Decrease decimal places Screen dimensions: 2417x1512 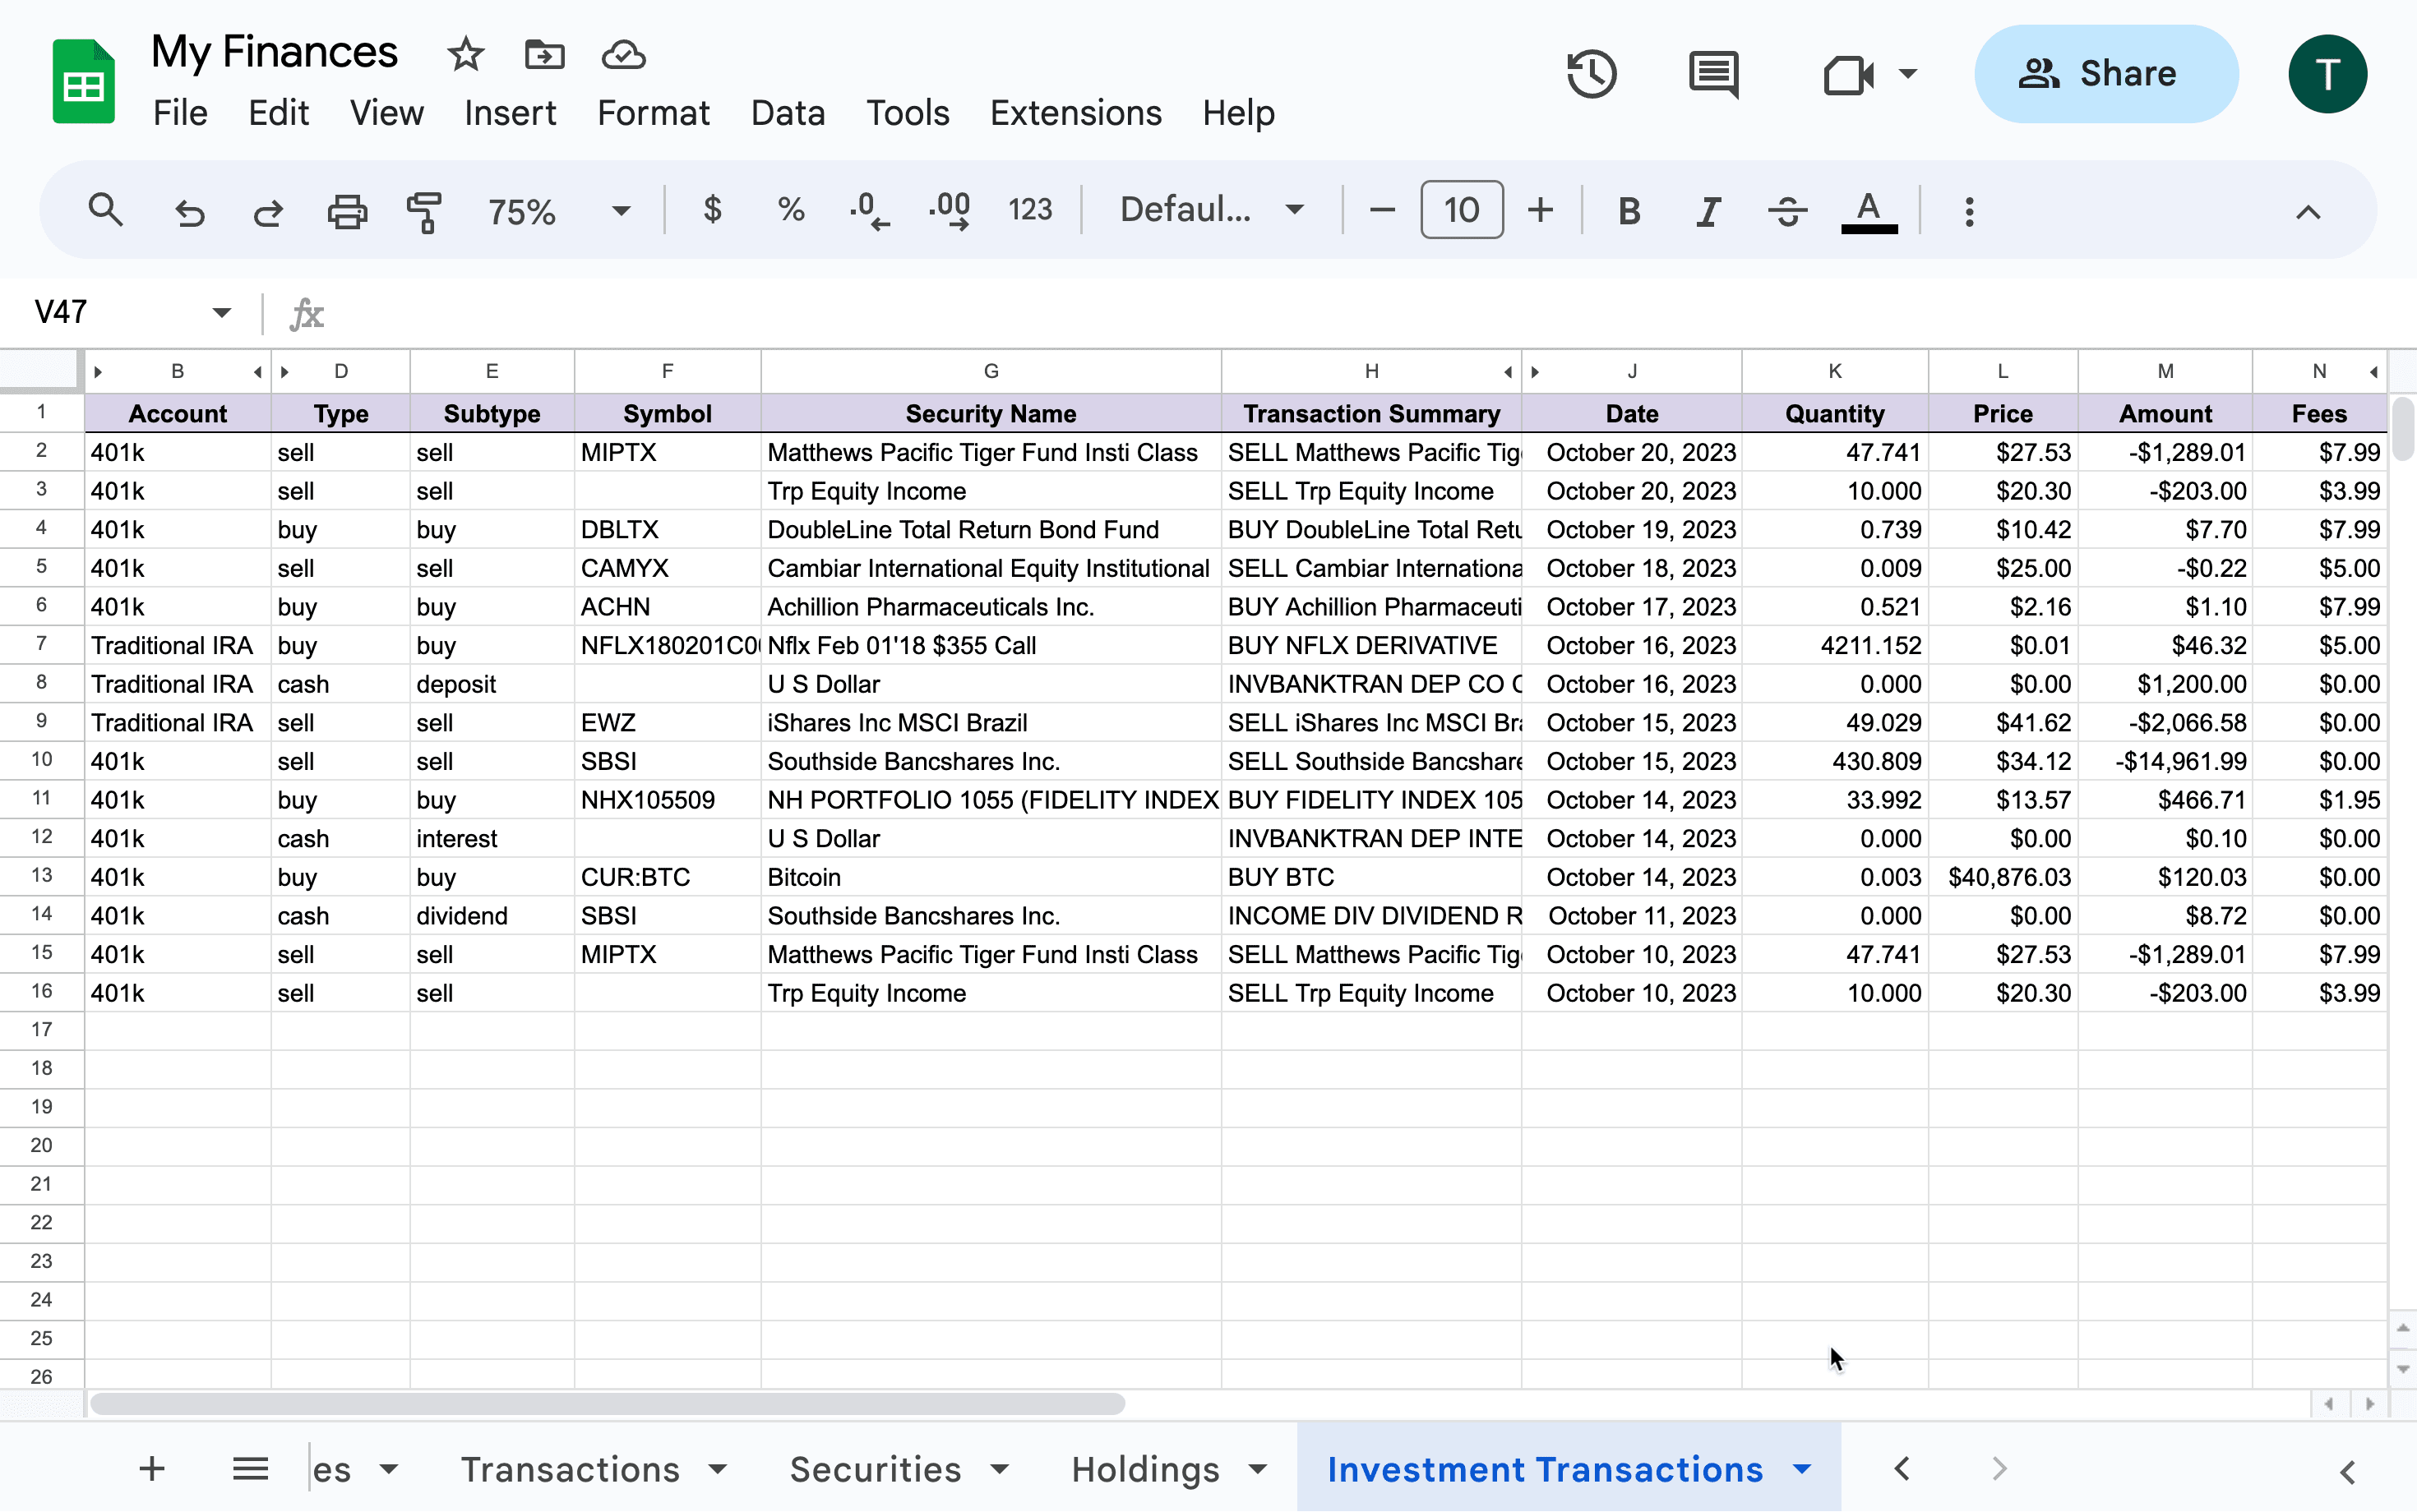pos(868,209)
